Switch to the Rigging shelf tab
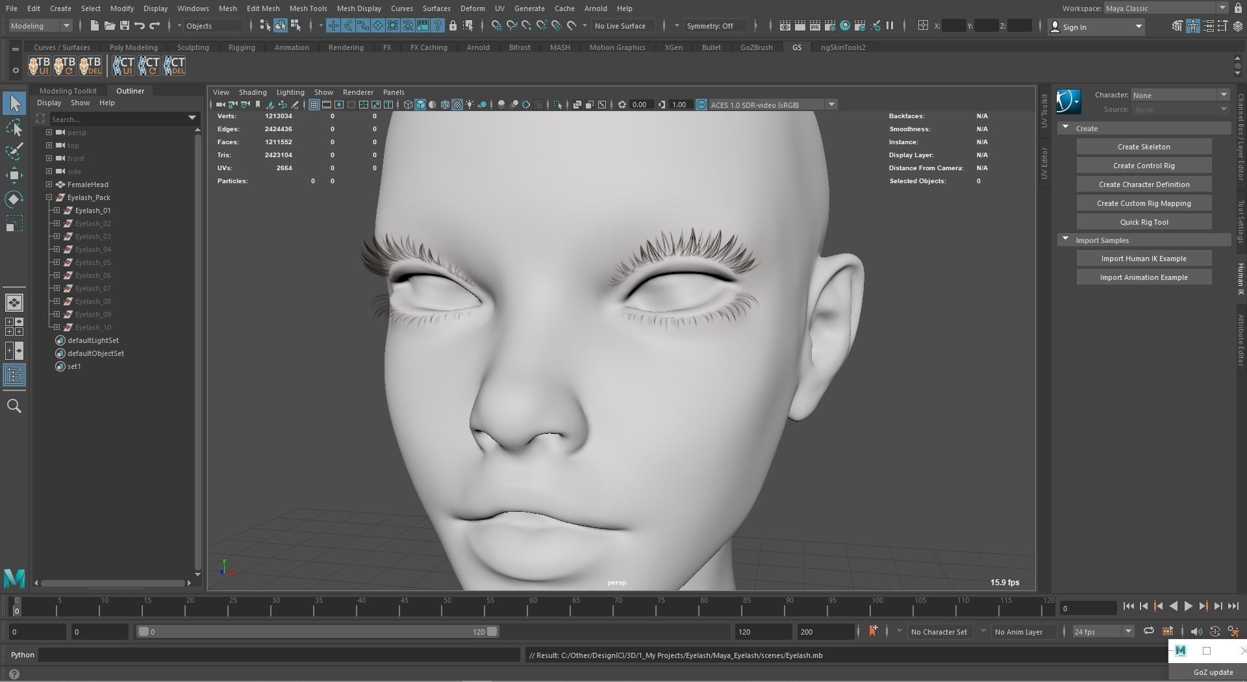The image size is (1247, 682). click(242, 47)
